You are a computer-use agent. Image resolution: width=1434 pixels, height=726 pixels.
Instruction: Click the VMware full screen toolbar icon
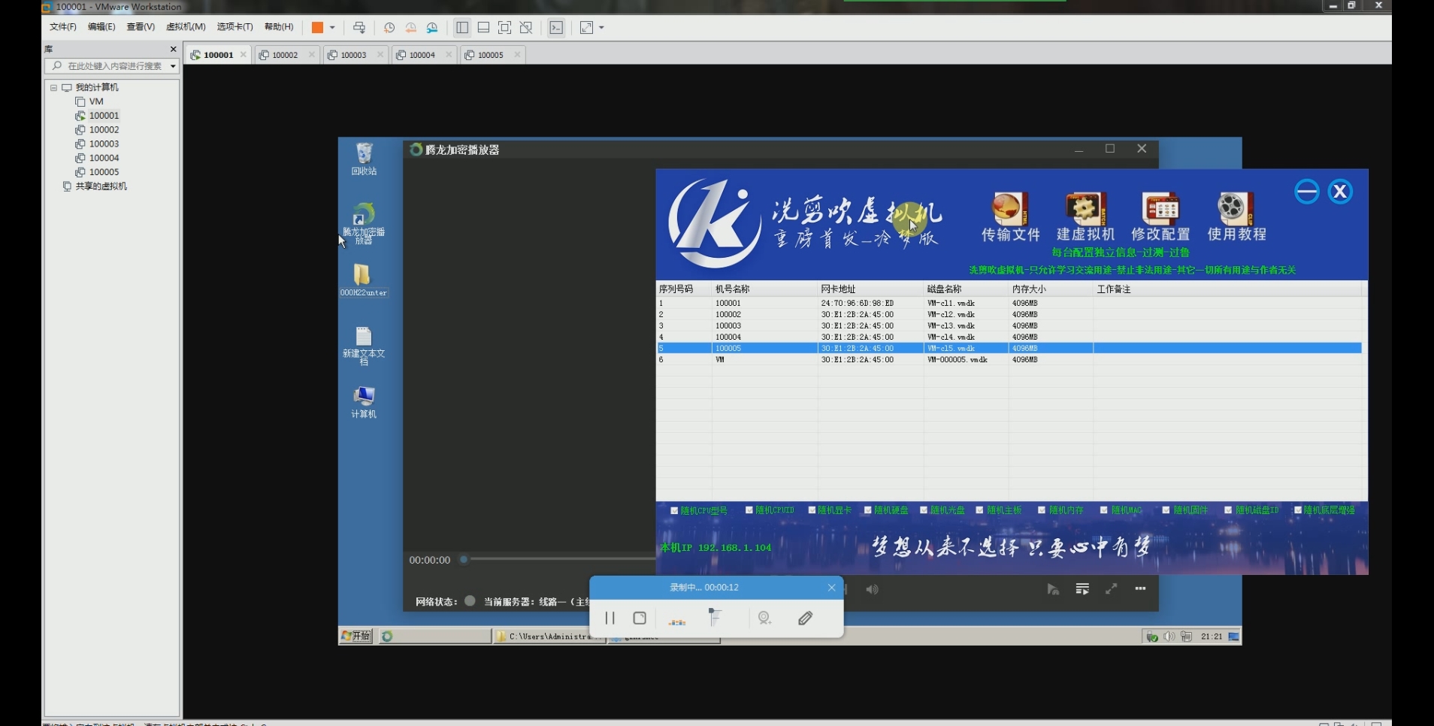505,28
